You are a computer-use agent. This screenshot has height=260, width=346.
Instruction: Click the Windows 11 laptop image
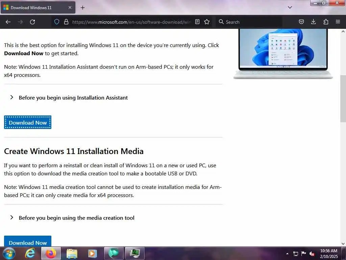pos(283,53)
